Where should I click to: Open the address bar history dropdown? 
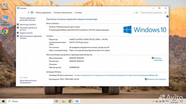click(x=135, y=13)
